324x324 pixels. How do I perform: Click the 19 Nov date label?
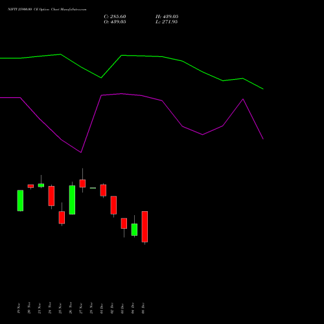tap(19, 308)
